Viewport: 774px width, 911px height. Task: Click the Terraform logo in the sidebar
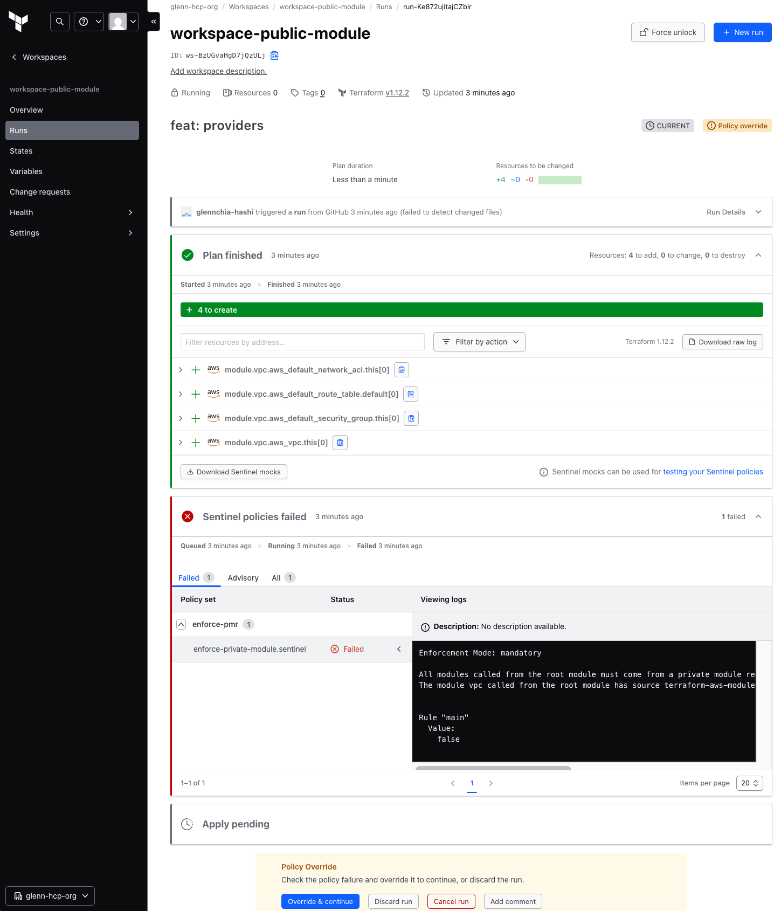18,22
